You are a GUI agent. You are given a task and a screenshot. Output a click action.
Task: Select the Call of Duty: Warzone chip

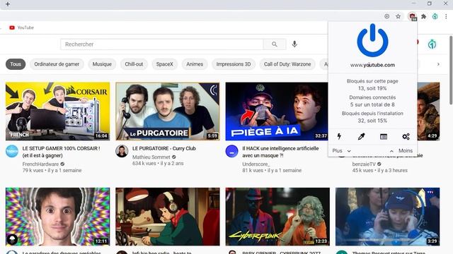(287, 64)
